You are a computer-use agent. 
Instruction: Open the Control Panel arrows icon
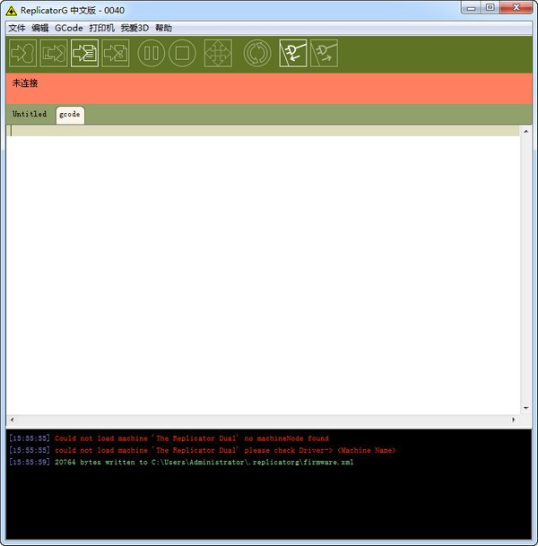pyautogui.click(x=218, y=54)
